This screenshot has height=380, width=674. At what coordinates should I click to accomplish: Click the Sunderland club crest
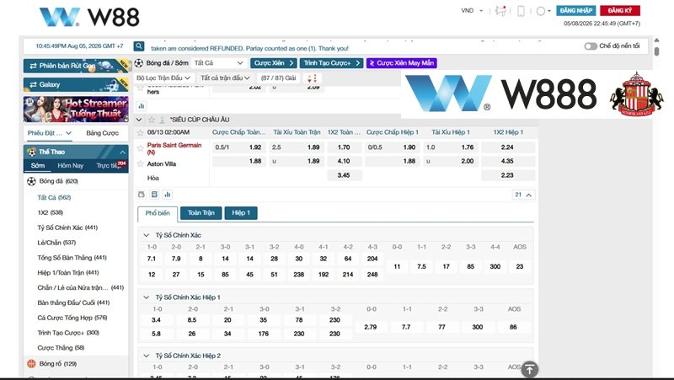[637, 94]
